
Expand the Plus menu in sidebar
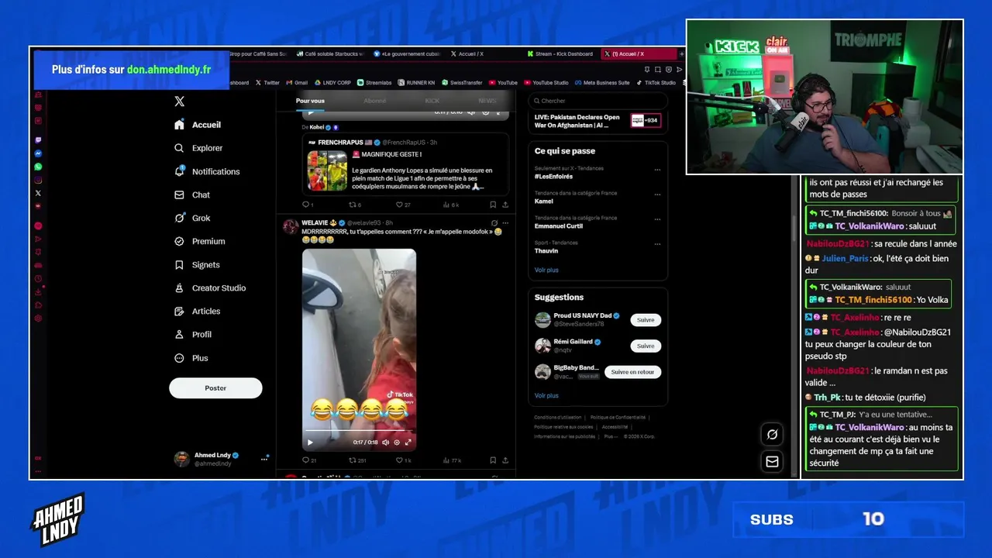191,358
